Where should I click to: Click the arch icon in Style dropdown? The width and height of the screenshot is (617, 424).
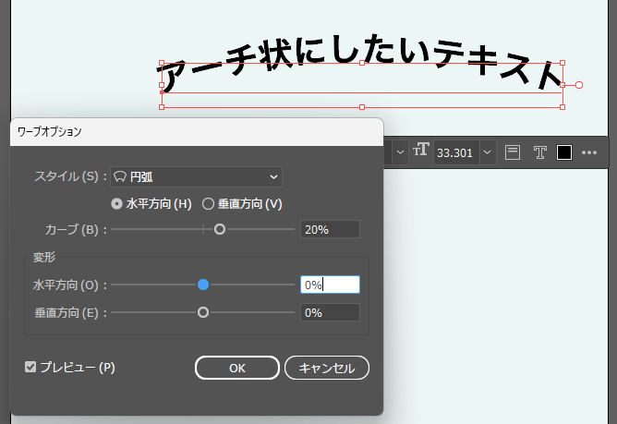point(120,176)
